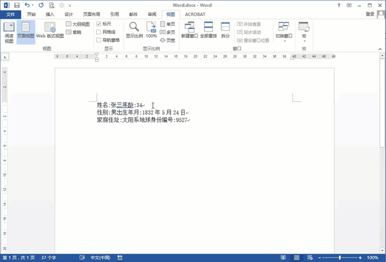Arrange All windows (全部重排)

pos(208,30)
